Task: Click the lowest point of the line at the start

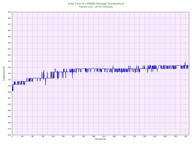Action: [x=13, y=91]
